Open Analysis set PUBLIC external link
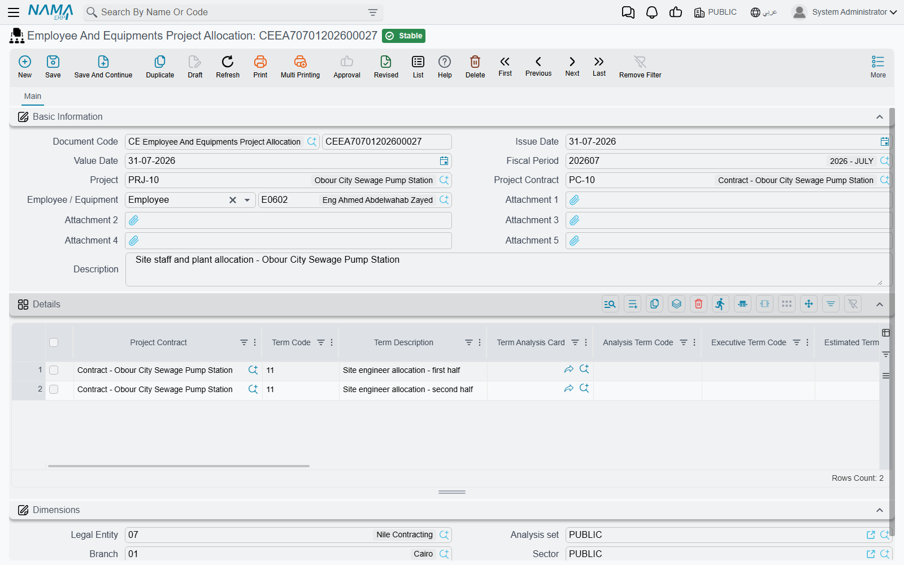The image size is (904, 565). click(871, 534)
